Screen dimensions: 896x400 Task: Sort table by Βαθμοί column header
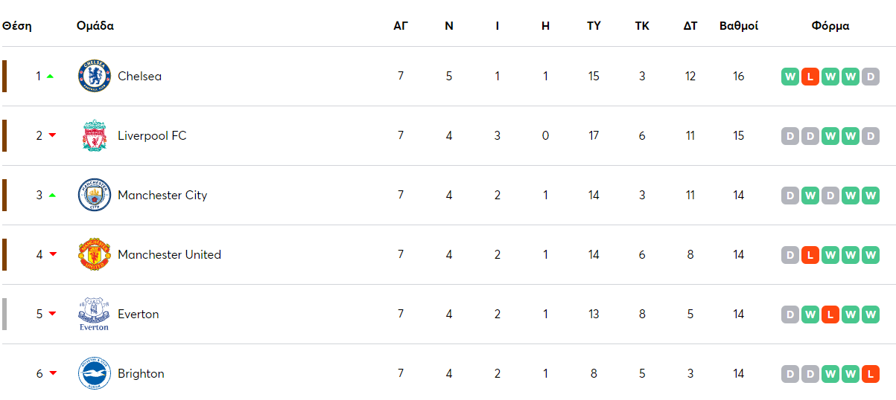pos(738,25)
